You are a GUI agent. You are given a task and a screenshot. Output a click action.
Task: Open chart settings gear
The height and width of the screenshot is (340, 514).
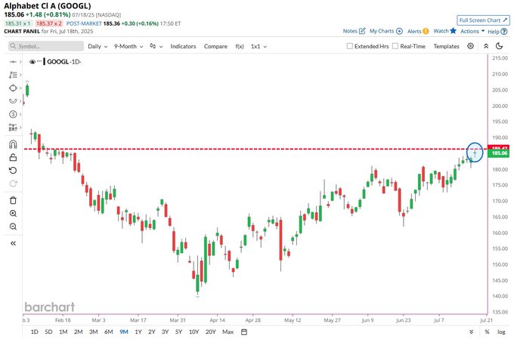(470, 46)
